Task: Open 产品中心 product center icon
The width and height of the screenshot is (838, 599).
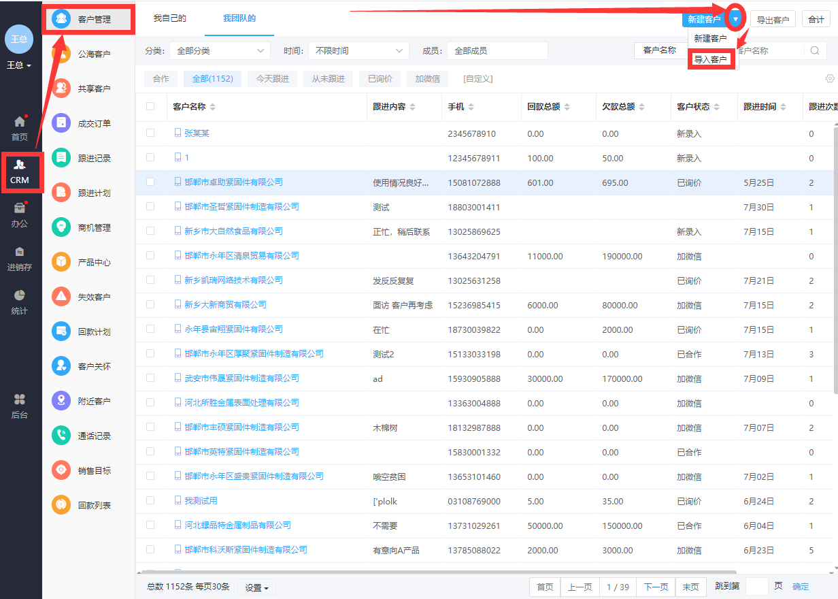Action: coord(61,262)
